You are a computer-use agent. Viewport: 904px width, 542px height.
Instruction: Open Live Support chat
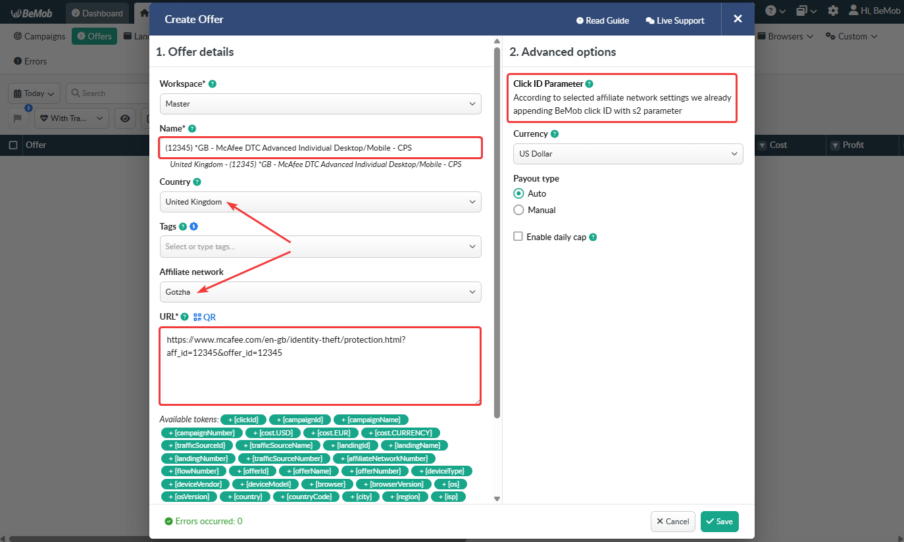[x=675, y=20]
